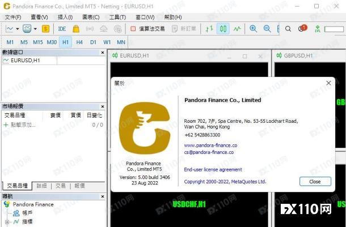Viewport: 346px width, 227px height.
Task: Click the Close button in About dialog
Action: coord(315,181)
